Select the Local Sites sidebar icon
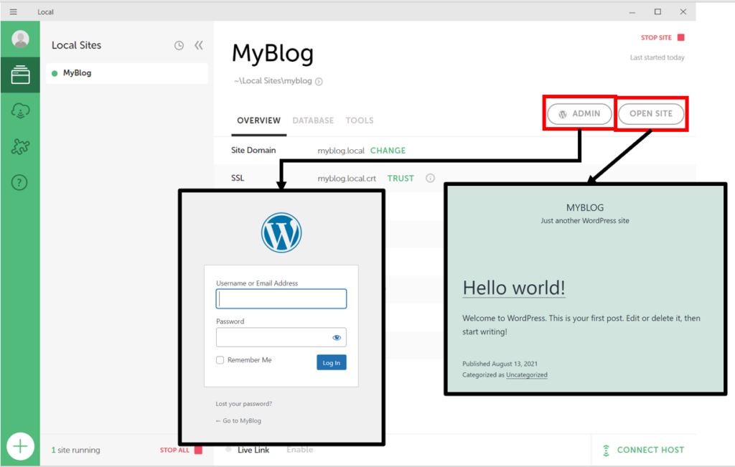This screenshot has height=467, width=735. pos(20,75)
